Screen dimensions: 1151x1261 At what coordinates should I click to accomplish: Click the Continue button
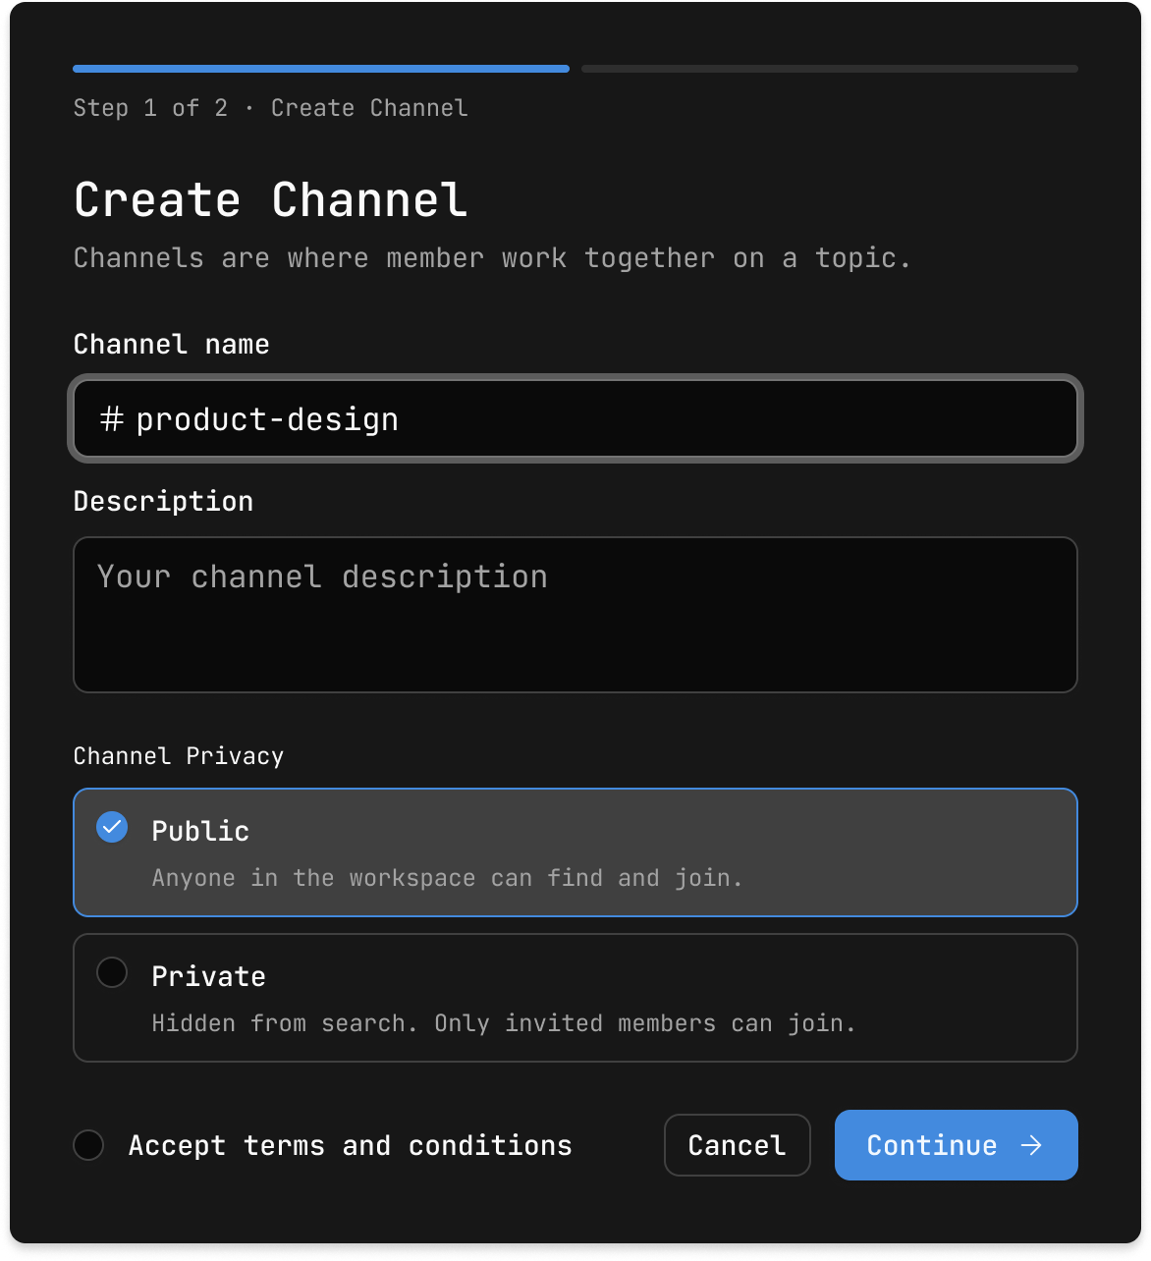tap(957, 1145)
